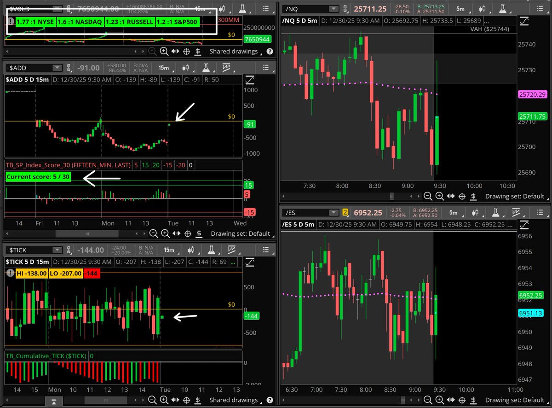
Task: Open $VOLD chart settings list menu
Action: point(265,9)
